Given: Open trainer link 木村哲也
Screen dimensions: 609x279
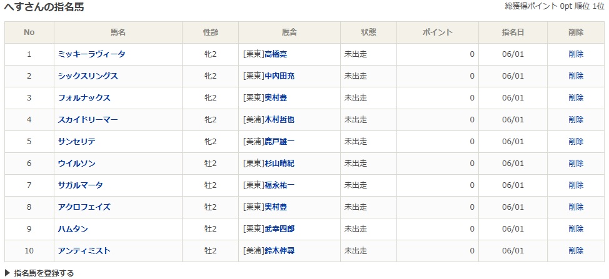Looking at the screenshot, I should [279, 119].
